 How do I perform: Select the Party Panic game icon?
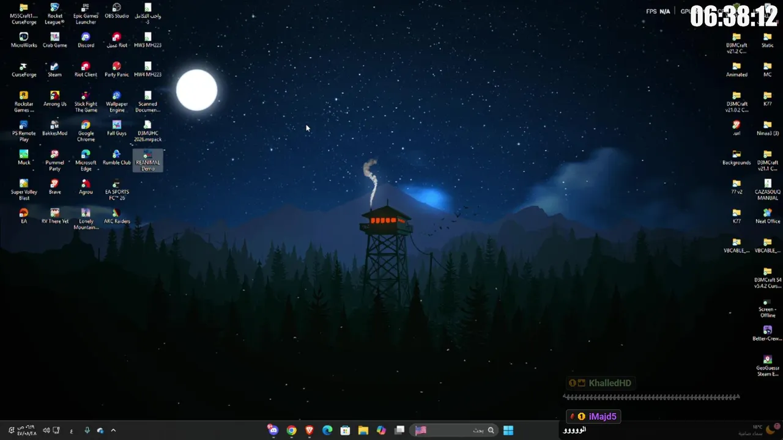click(117, 70)
